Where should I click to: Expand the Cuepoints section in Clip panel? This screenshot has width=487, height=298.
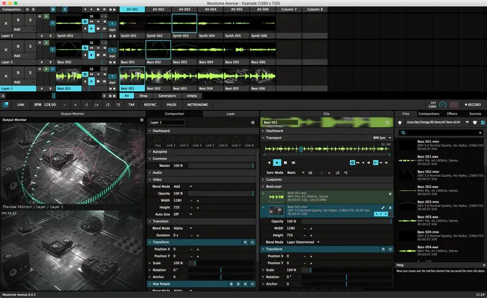pos(275,181)
